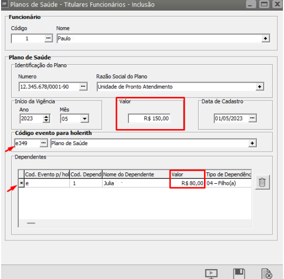Click the Valor field R$ 150,00
The height and width of the screenshot is (279, 284).
pyautogui.click(x=149, y=118)
